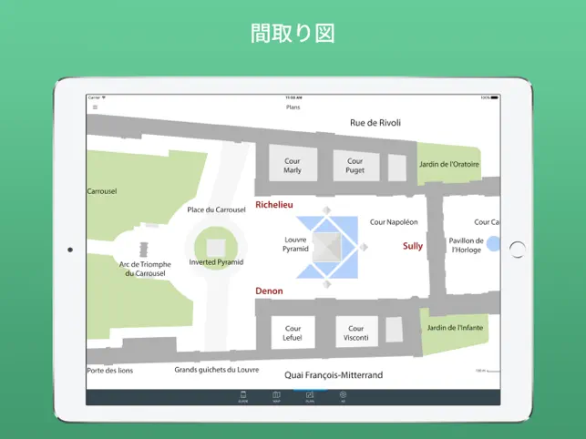
Task: Tap the arrow marker below the pyramid
Action: pos(327,284)
